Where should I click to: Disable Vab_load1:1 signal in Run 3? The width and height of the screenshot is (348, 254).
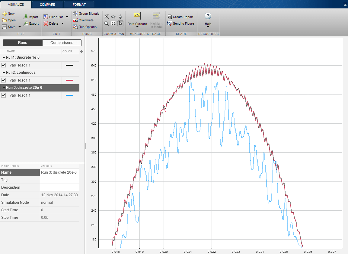tap(4, 95)
